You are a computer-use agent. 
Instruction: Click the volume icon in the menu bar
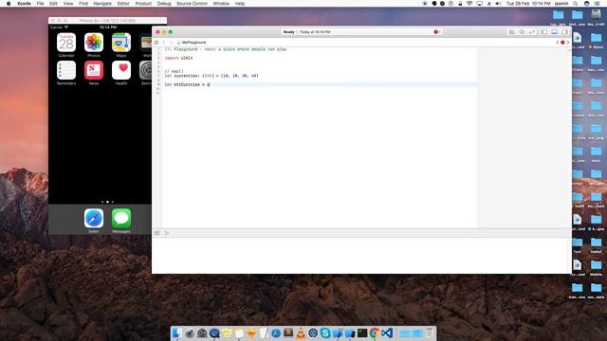point(498,4)
